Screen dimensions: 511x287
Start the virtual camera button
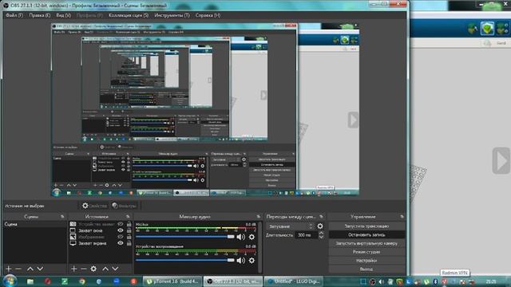(x=366, y=243)
